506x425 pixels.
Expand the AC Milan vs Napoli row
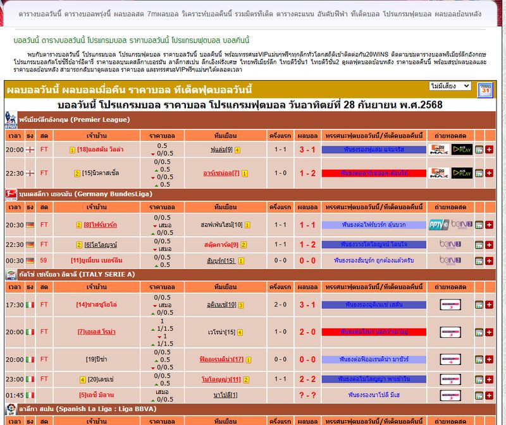tap(489, 395)
